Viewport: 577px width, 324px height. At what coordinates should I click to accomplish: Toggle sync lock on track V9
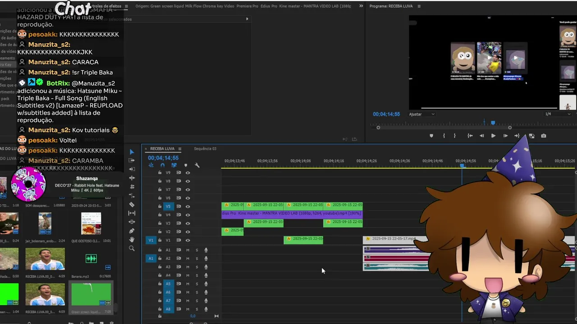point(179,172)
